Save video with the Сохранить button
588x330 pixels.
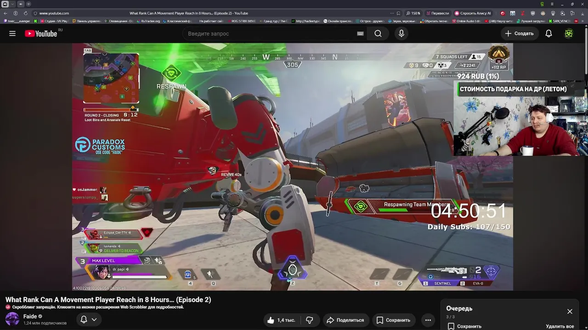394,320
